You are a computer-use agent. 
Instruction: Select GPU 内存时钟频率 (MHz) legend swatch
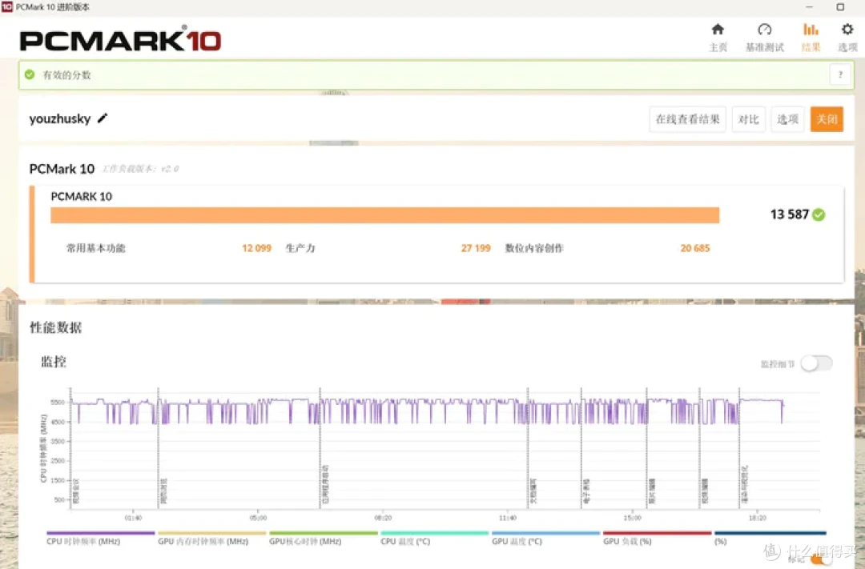click(211, 533)
